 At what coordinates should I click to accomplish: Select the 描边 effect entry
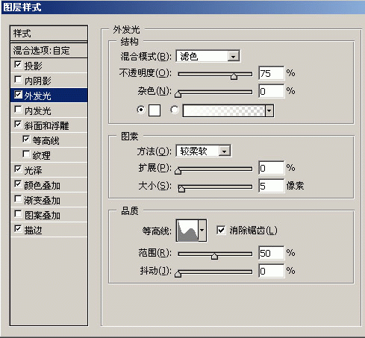49,230
